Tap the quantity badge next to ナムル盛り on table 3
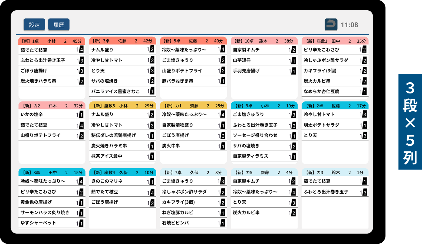The width and height of the screenshot is (422, 244). point(152,50)
